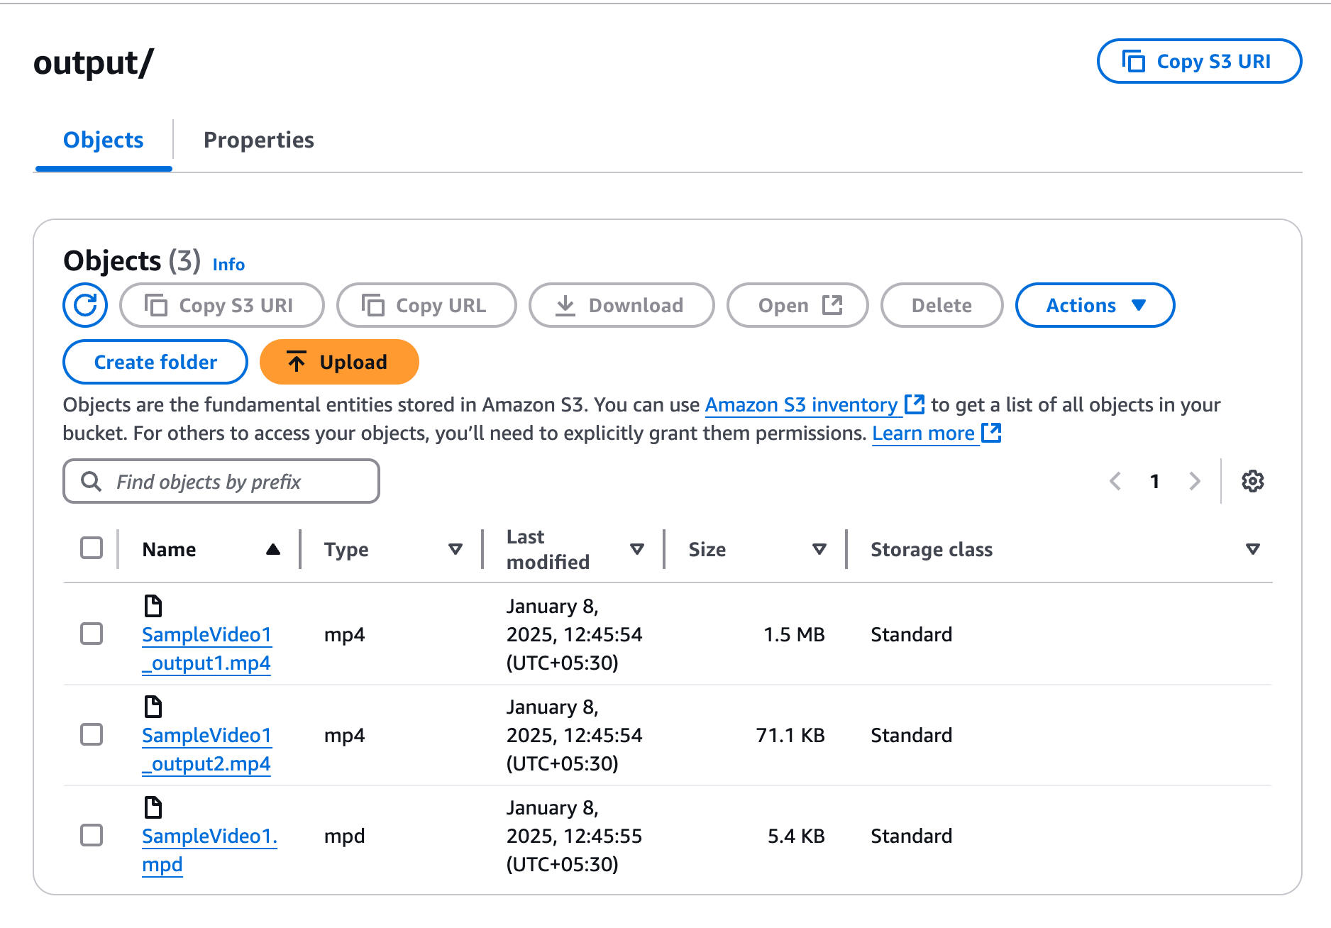Click copy icon in top Copy S3 URI

[x=1133, y=62]
